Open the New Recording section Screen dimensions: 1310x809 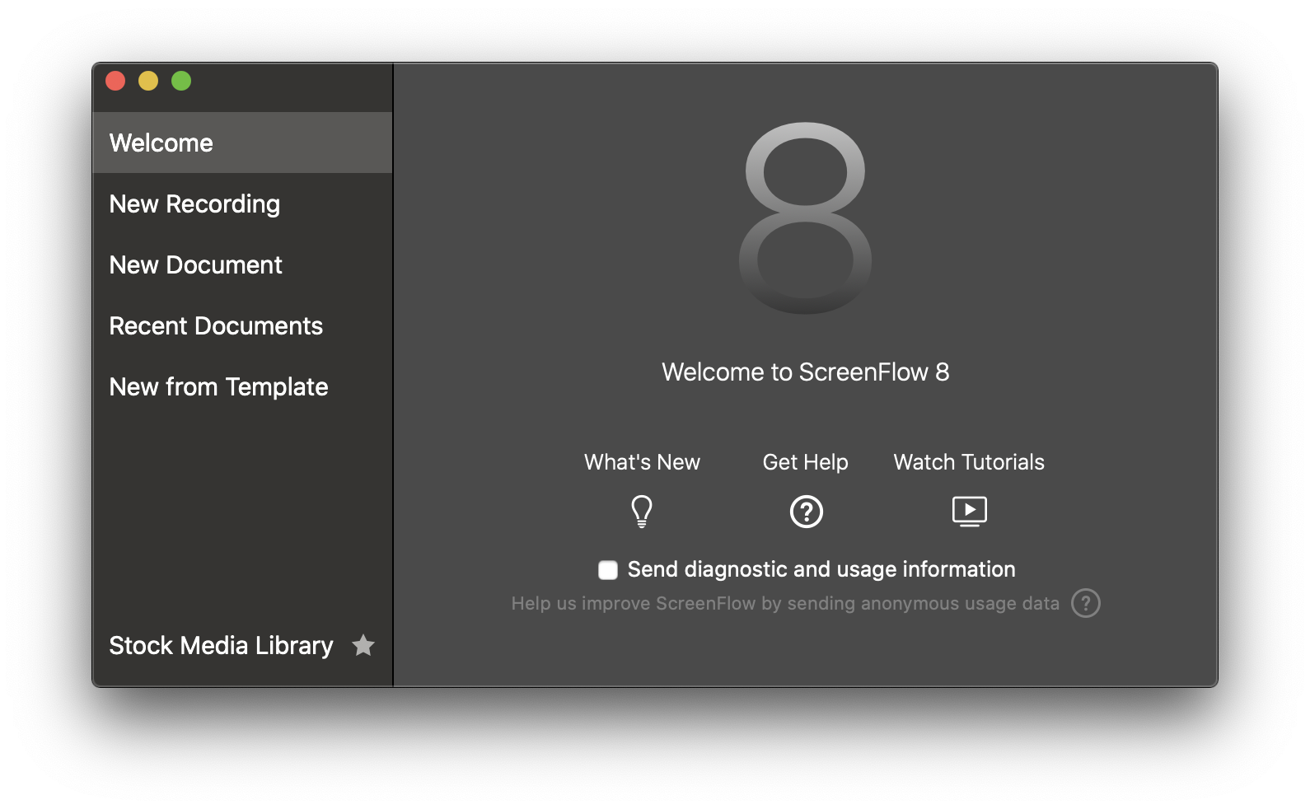(243, 203)
